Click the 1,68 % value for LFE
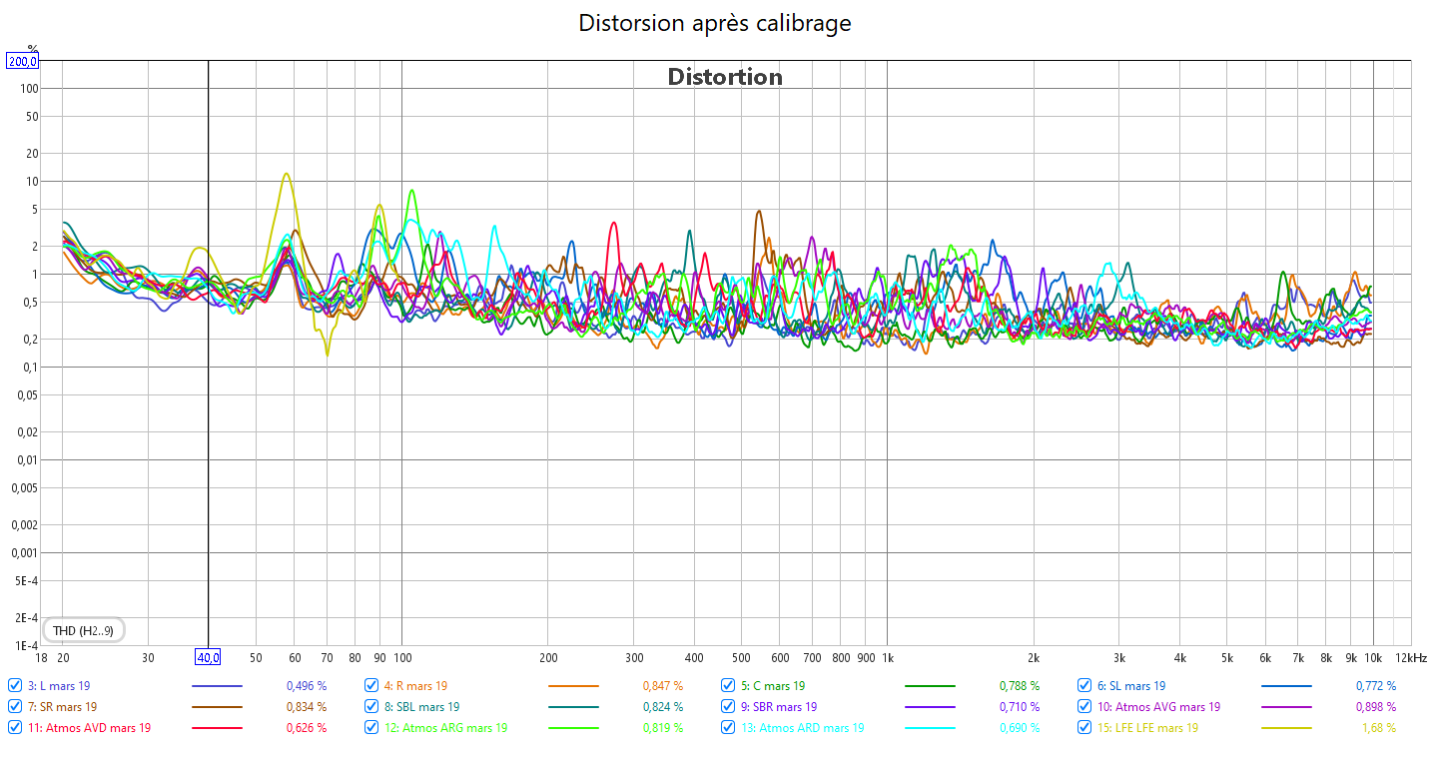 1379,728
